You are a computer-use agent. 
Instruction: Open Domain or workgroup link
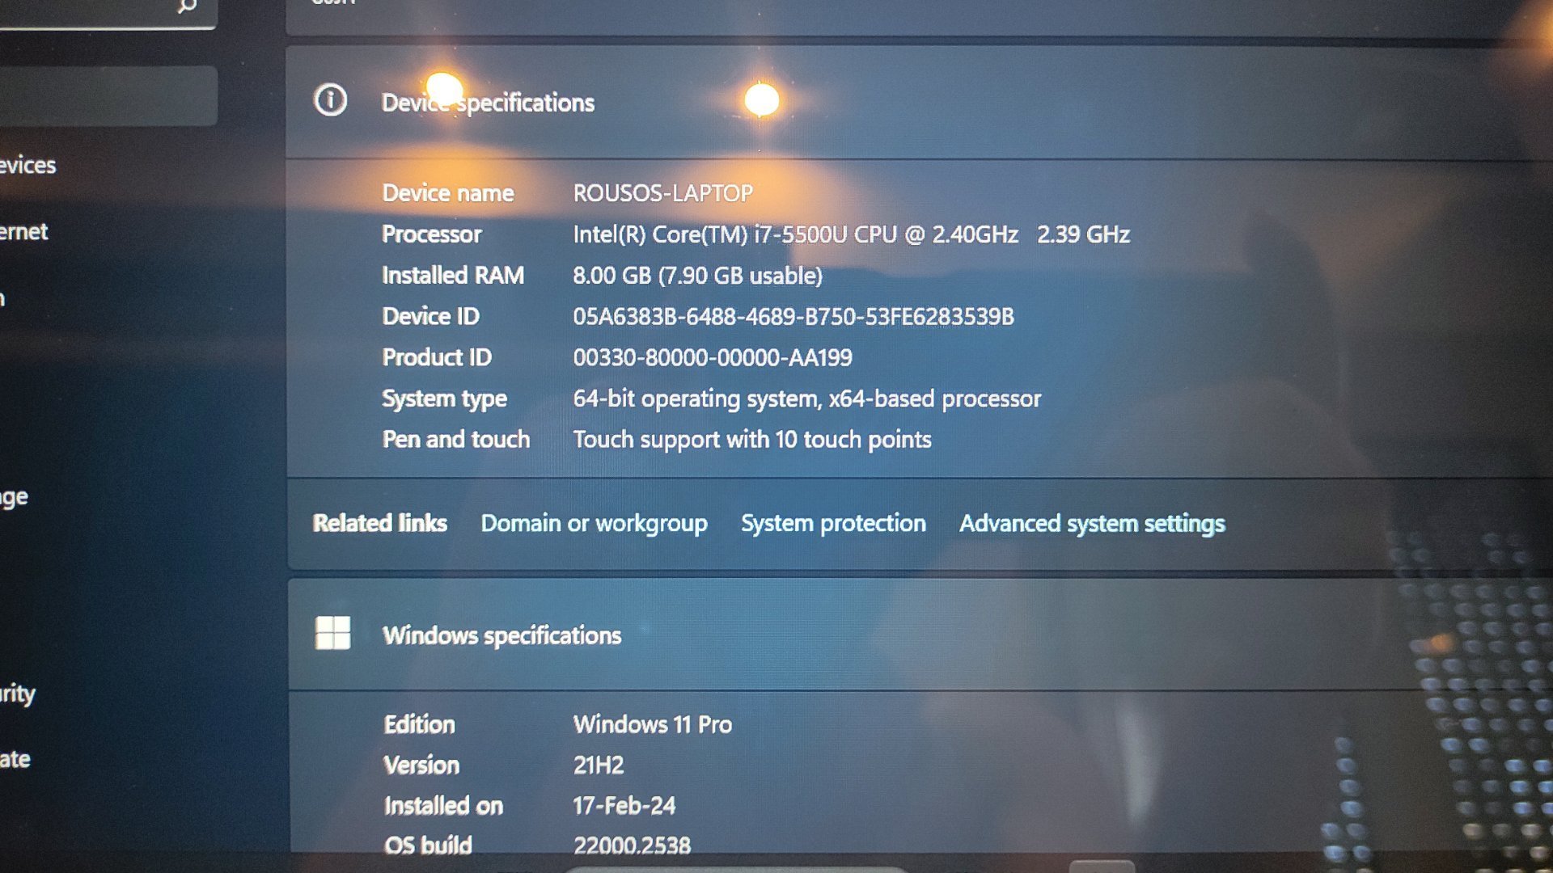[x=594, y=523]
